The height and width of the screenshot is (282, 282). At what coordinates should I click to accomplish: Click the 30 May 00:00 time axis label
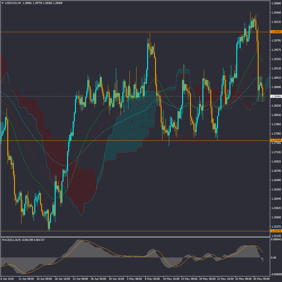(261, 279)
